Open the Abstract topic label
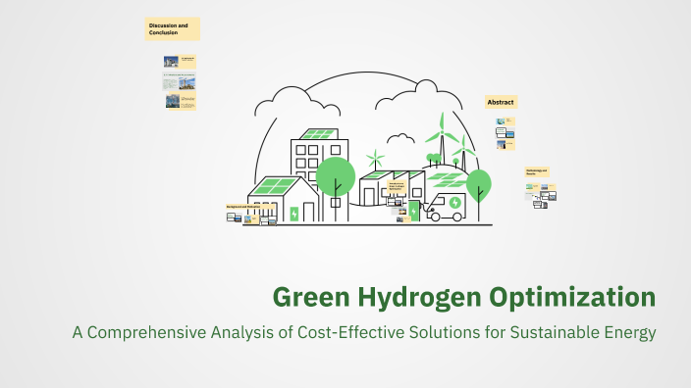This screenshot has height=388, width=691. coord(501,102)
